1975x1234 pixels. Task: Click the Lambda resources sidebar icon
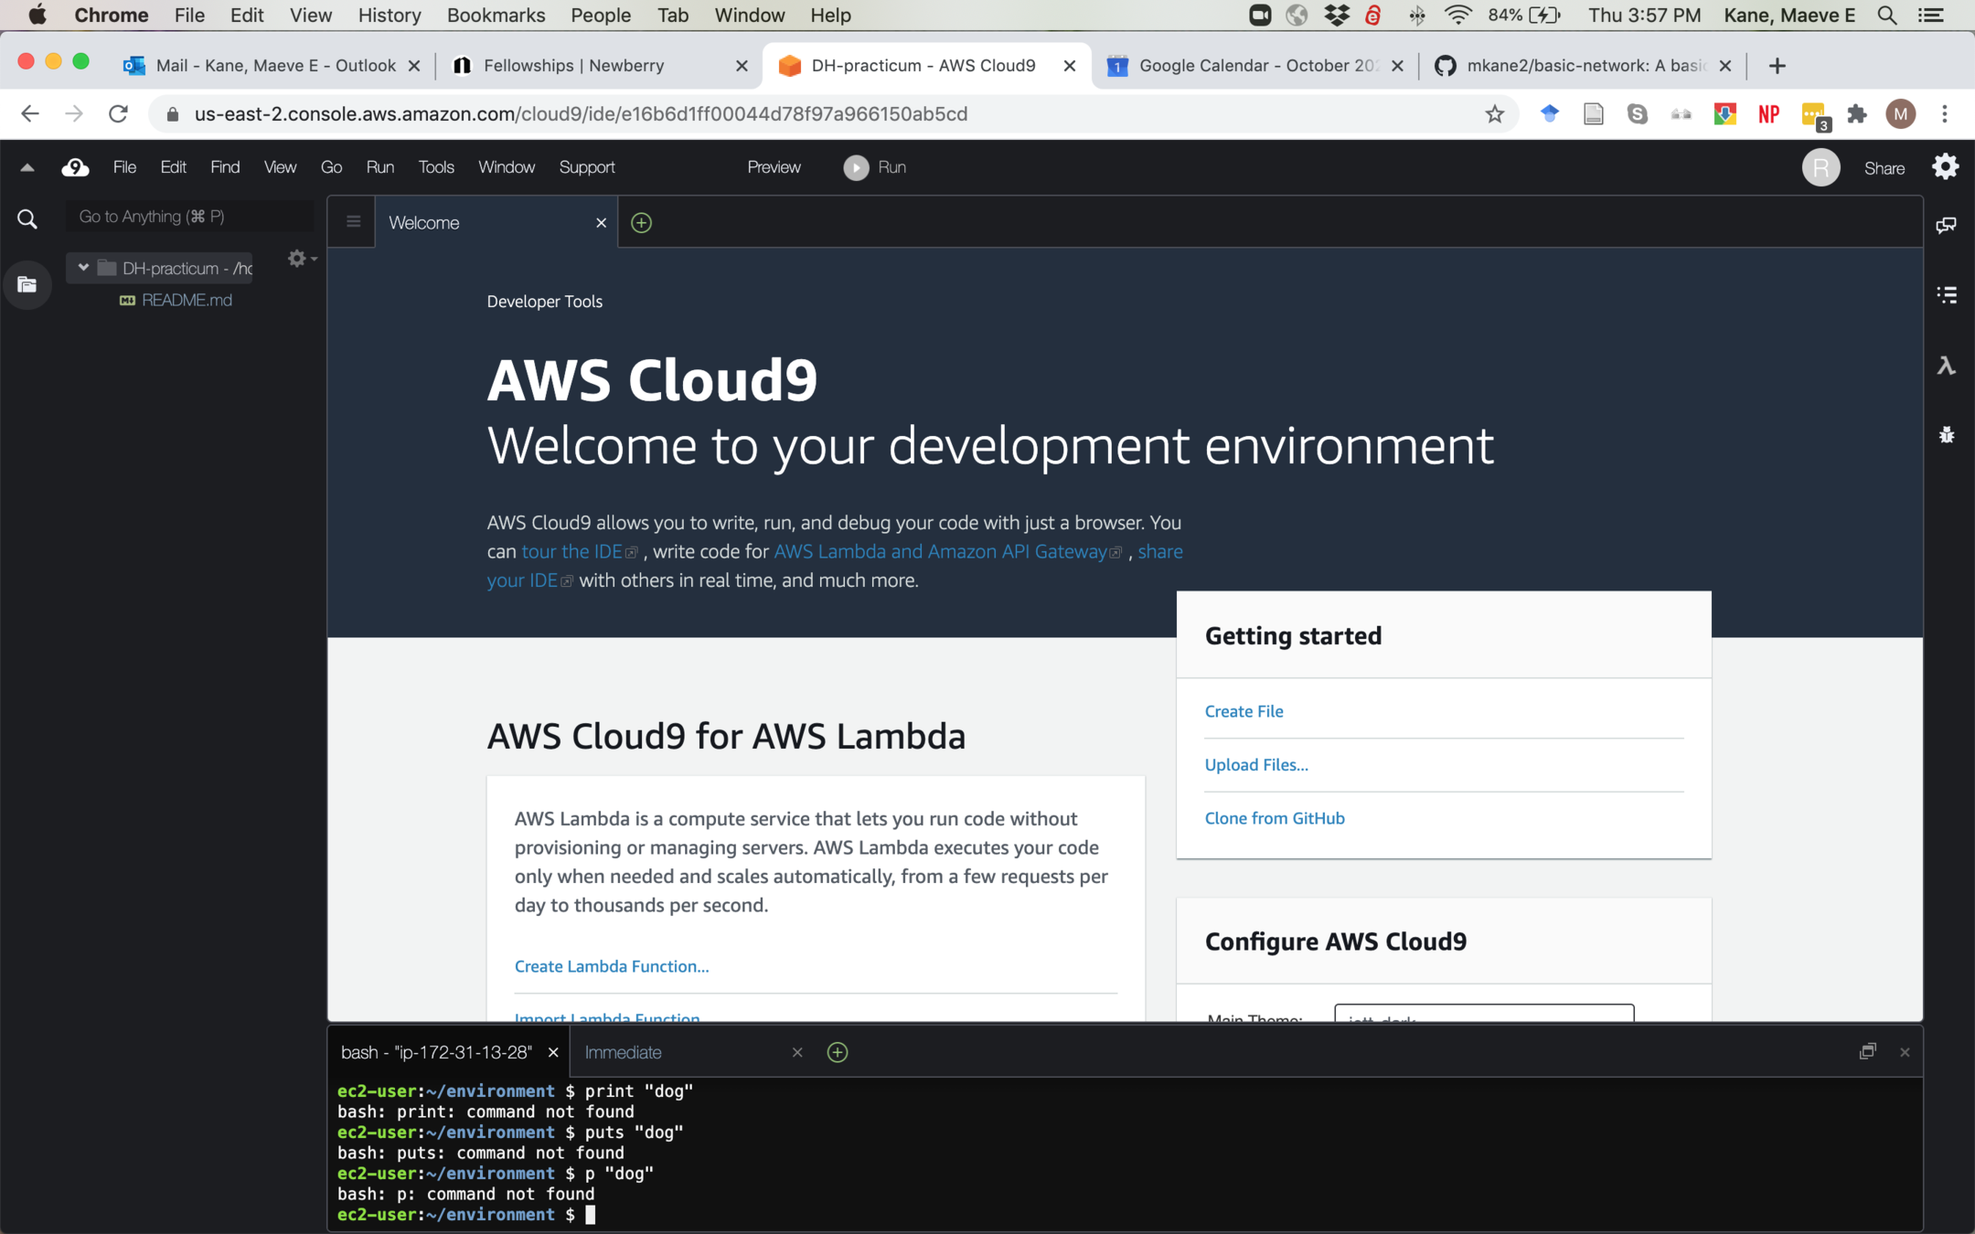[1946, 366]
